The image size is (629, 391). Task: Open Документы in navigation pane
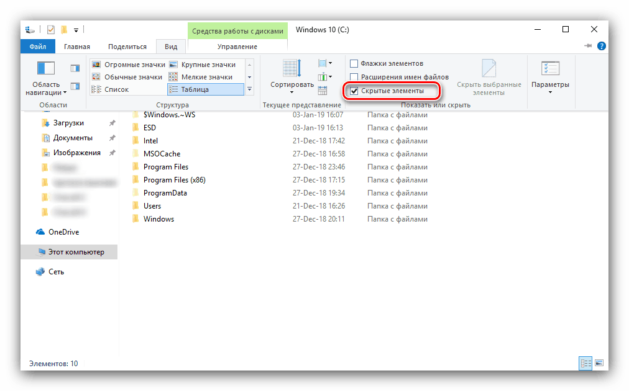coord(73,138)
